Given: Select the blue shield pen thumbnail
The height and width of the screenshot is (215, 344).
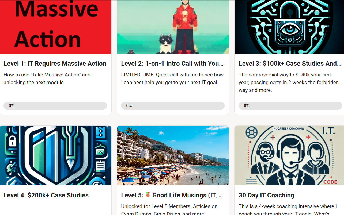Looking at the screenshot, I should pyautogui.click(x=56, y=155).
